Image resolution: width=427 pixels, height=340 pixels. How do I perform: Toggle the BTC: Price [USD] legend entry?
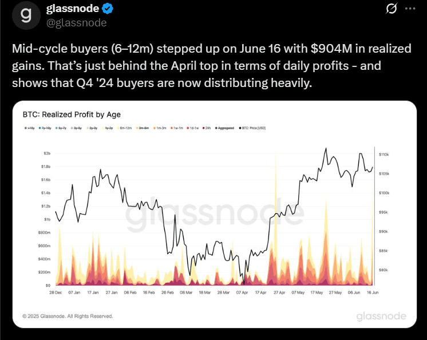(250, 128)
